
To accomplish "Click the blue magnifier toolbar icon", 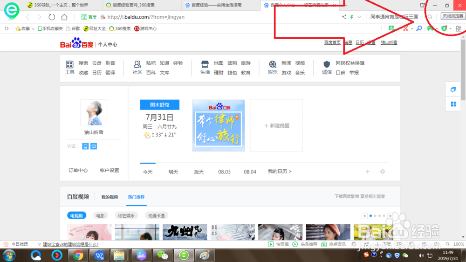I will tap(419, 28).
